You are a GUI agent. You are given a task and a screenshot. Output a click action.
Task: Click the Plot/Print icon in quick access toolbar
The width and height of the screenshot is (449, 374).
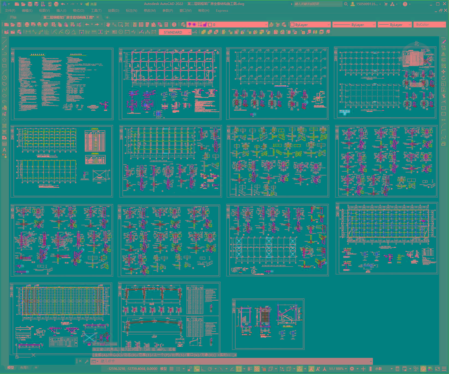point(56,4)
